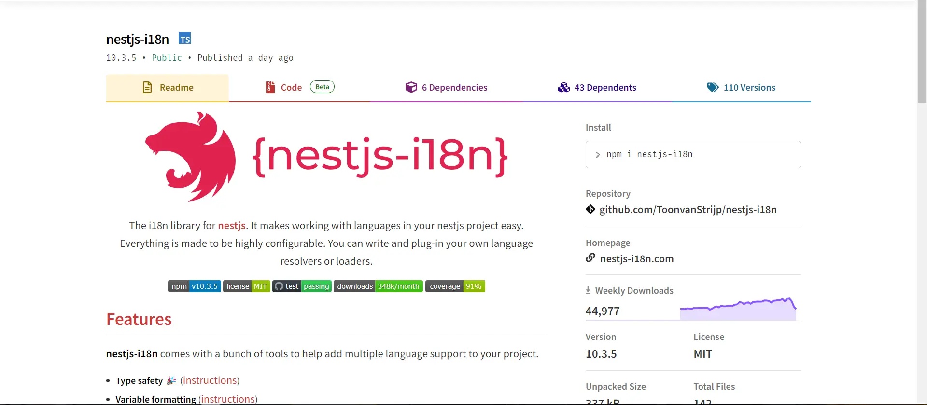Open the 43 Dependents tab

605,88
